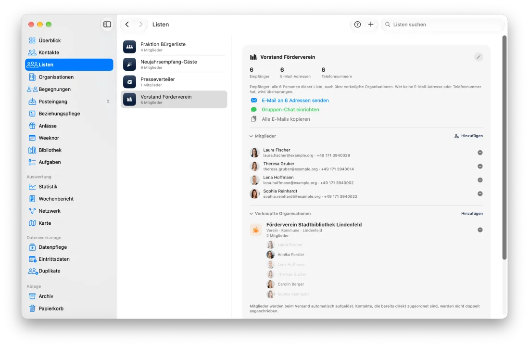Open the help question mark icon
This screenshot has height=347, width=529.
click(x=358, y=24)
